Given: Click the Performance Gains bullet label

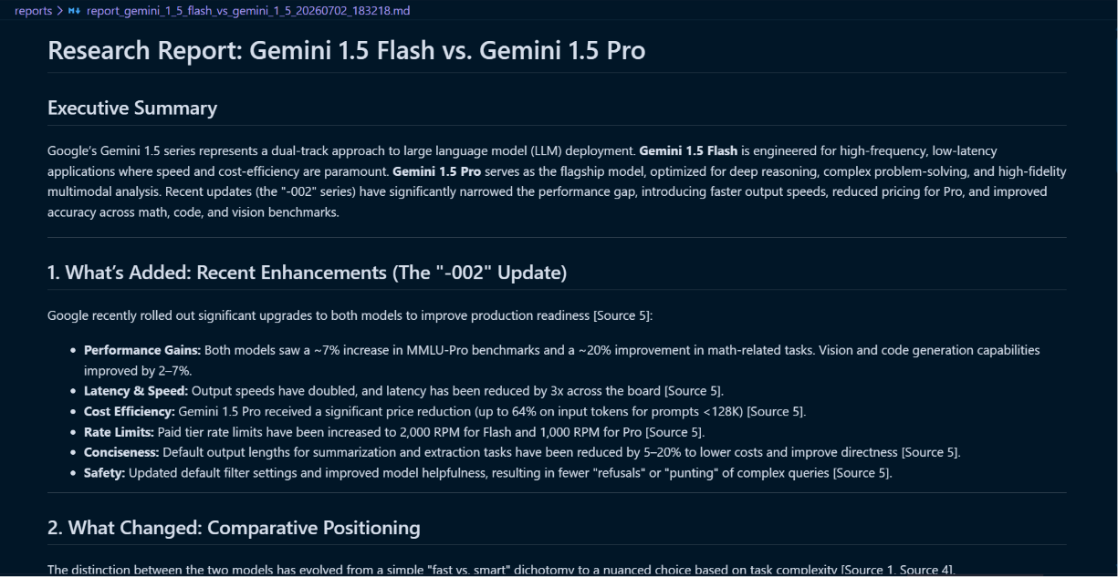Looking at the screenshot, I should tap(142, 350).
